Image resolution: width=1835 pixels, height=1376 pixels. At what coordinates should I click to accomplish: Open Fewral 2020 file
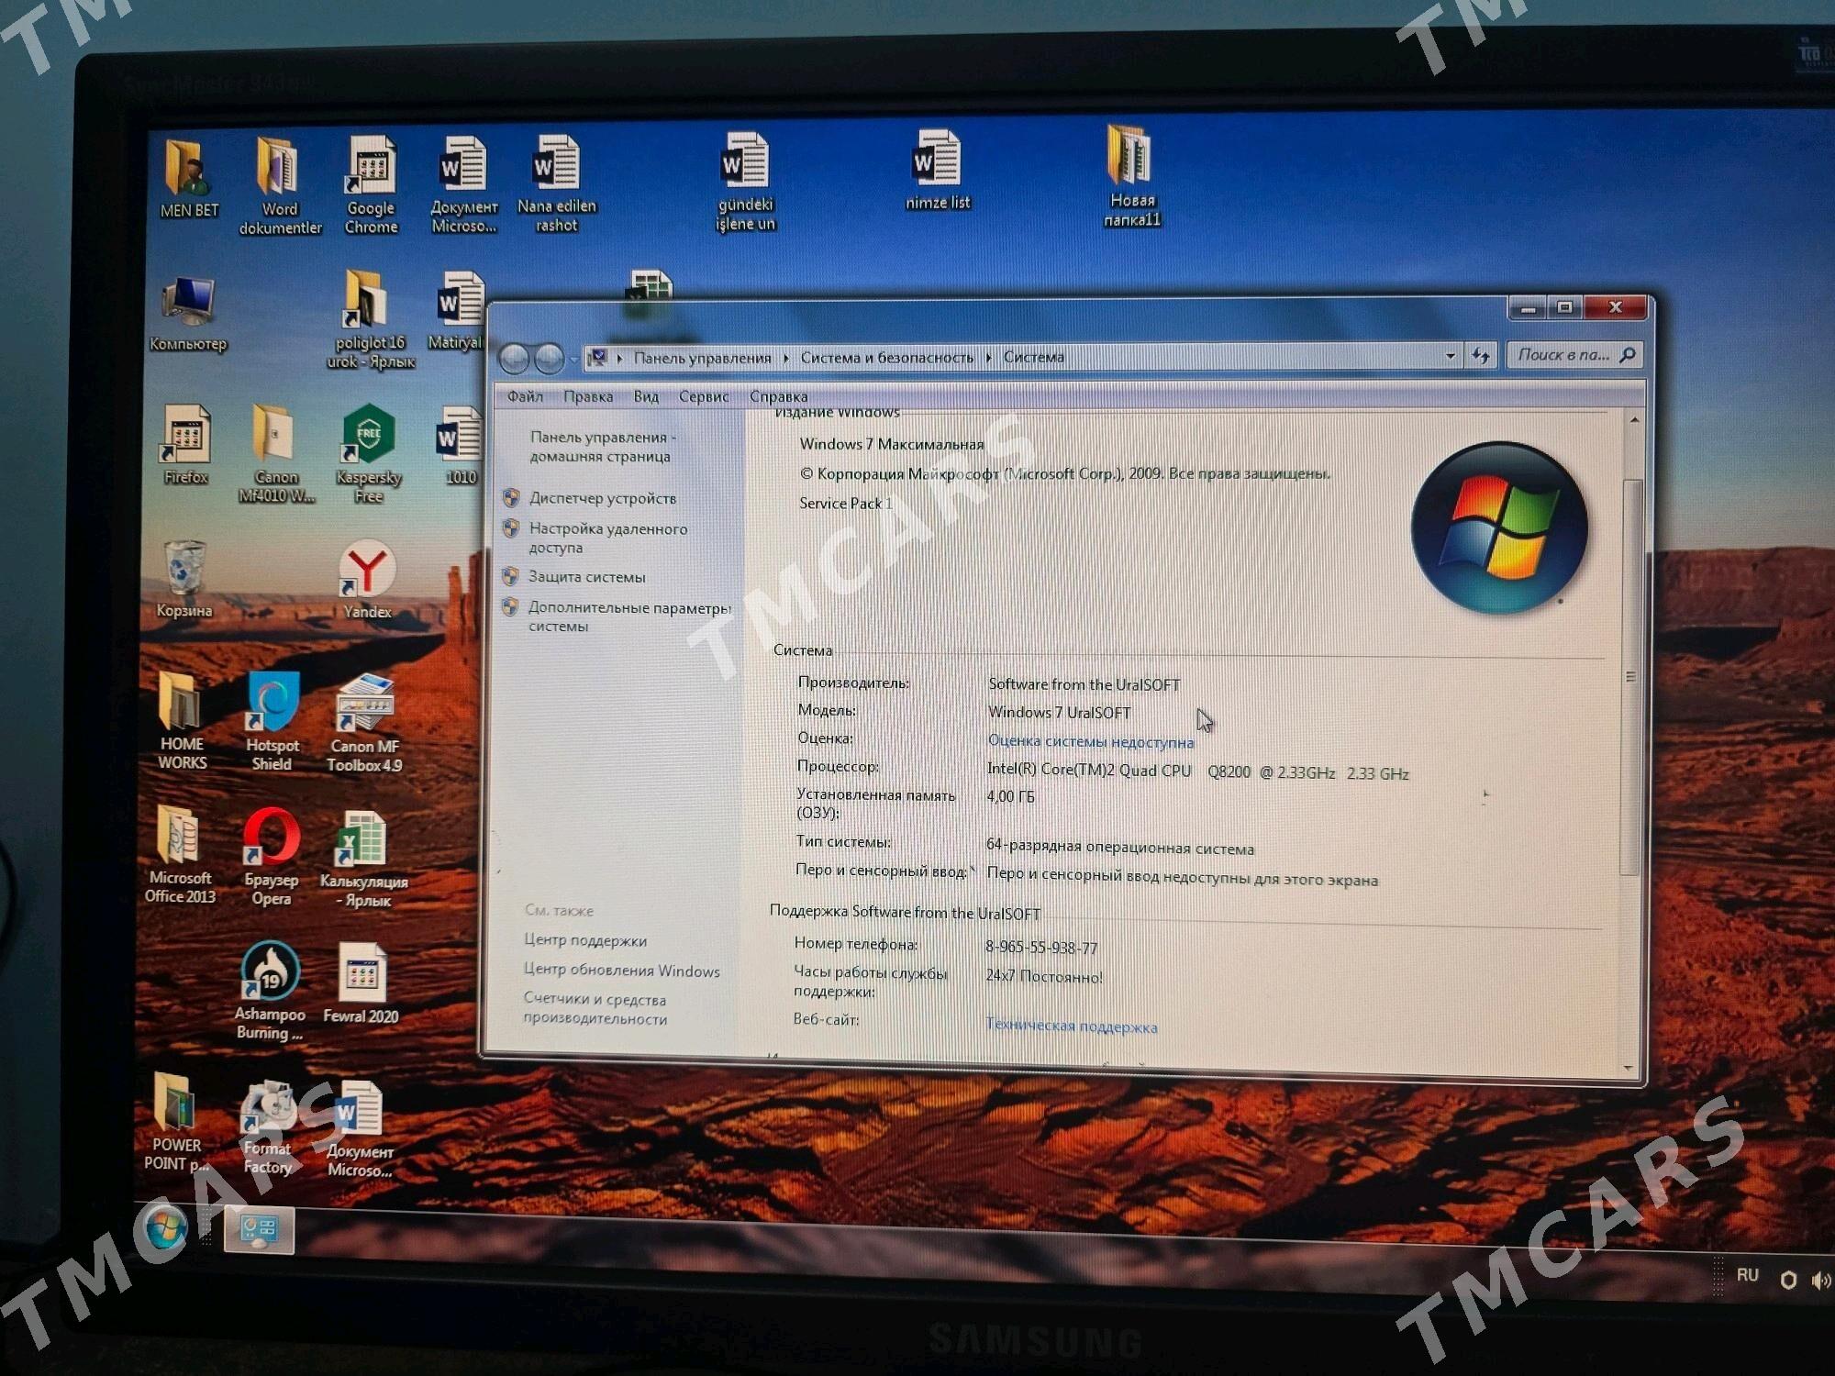click(361, 983)
